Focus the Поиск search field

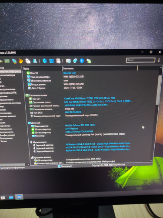pos(140,60)
